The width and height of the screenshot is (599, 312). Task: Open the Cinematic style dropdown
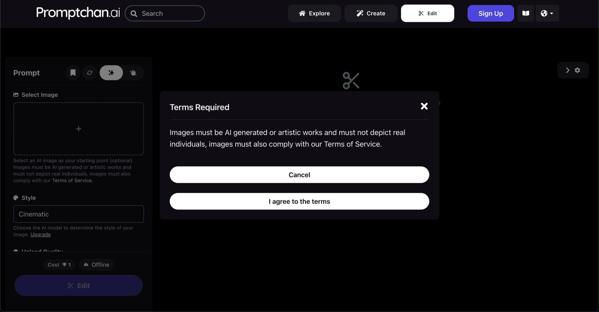coord(78,214)
